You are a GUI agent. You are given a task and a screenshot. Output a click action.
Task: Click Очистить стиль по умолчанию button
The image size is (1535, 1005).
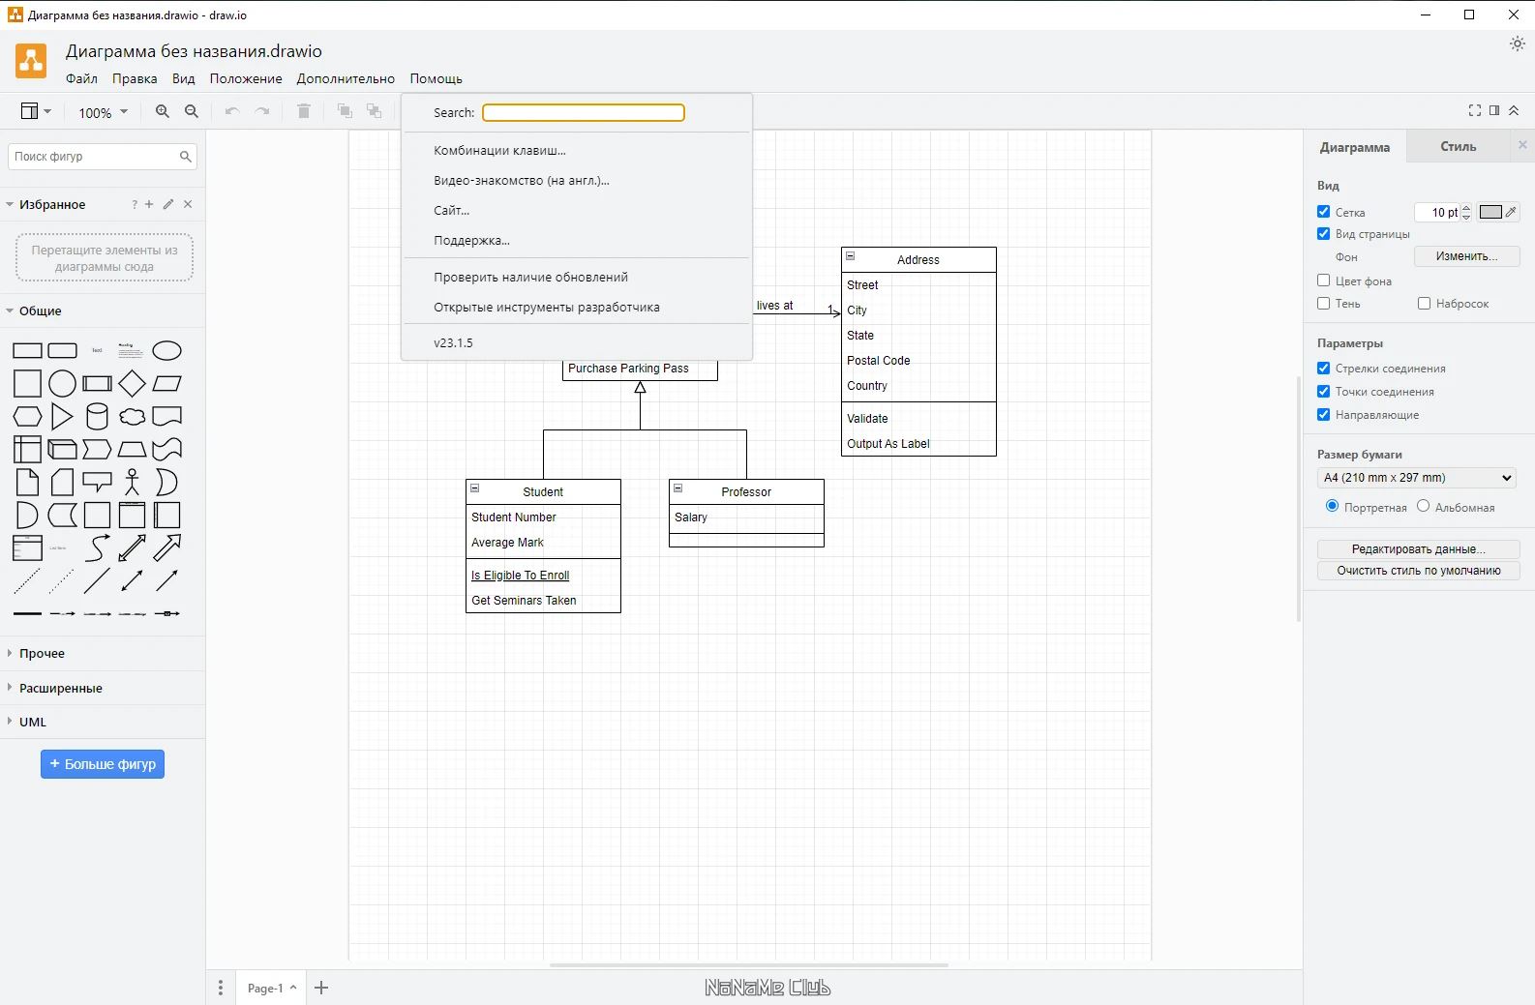tap(1418, 571)
